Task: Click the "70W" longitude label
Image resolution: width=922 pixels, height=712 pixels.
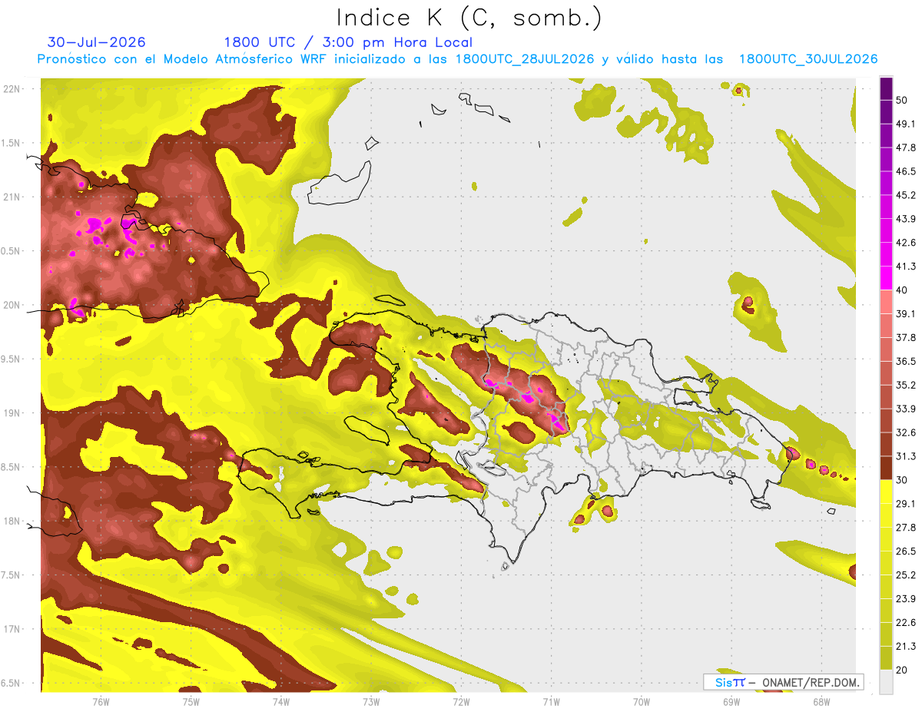Action: point(642,701)
